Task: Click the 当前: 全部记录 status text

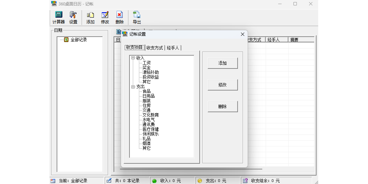Action: tap(73, 181)
